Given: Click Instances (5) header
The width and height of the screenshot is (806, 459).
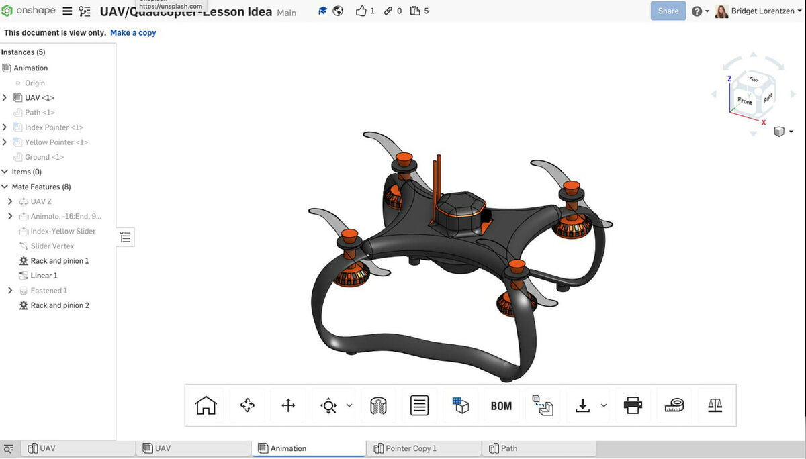Looking at the screenshot, I should point(23,52).
